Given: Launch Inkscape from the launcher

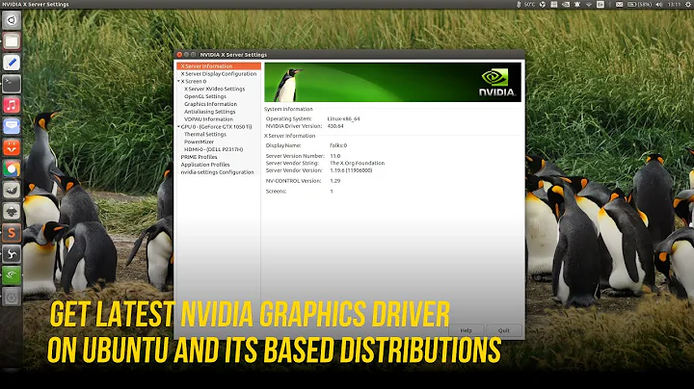Looking at the screenshot, I should click(x=12, y=211).
